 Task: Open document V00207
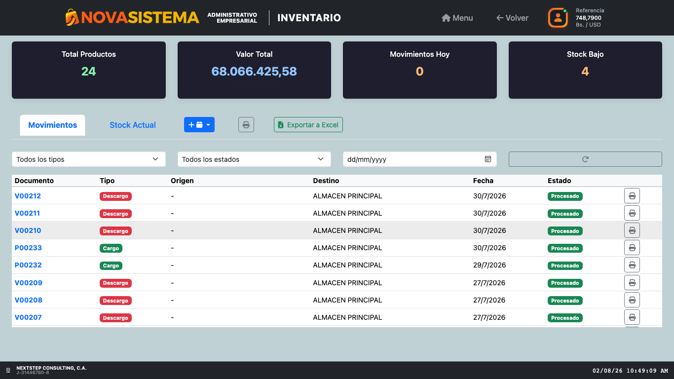(28, 317)
